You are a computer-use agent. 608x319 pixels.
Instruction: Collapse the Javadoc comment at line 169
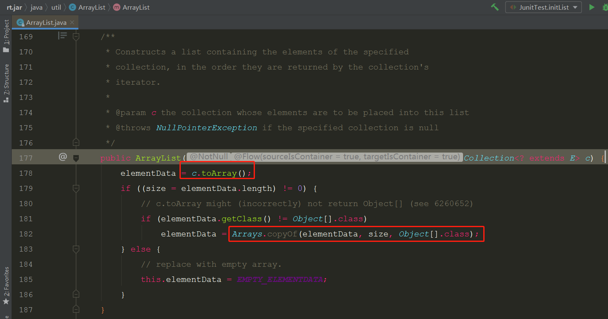(76, 37)
